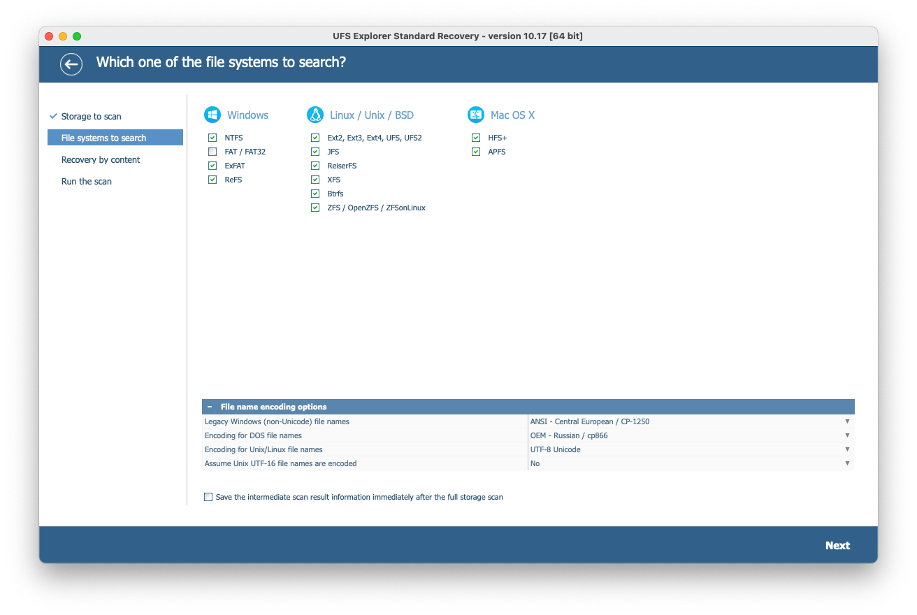Enable the FAT / FAT32 checkbox
Viewport: 917px width, 615px height.
pos(212,152)
